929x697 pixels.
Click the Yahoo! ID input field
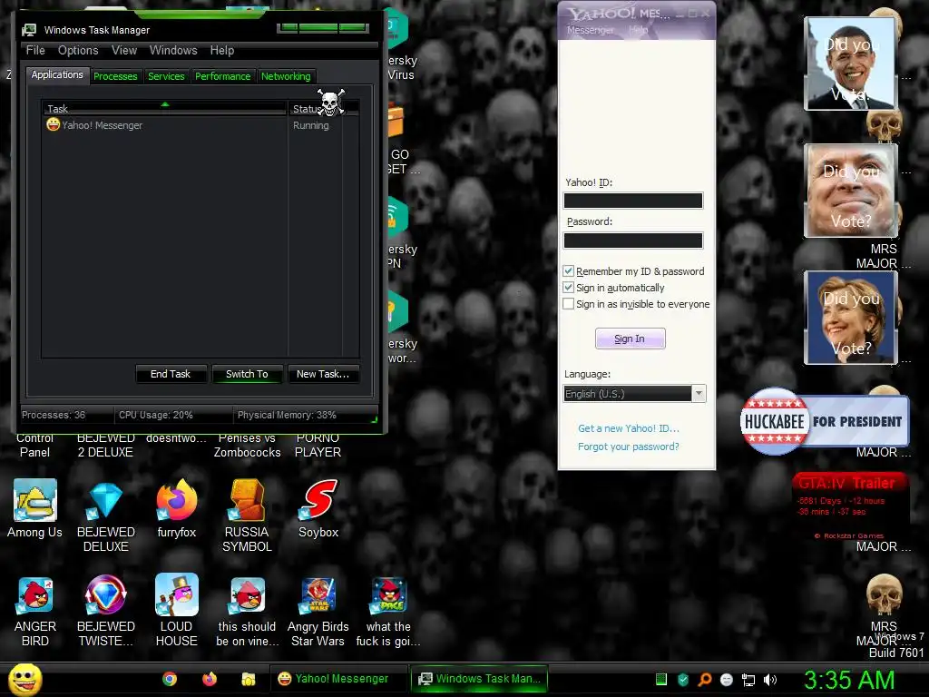pyautogui.click(x=632, y=201)
